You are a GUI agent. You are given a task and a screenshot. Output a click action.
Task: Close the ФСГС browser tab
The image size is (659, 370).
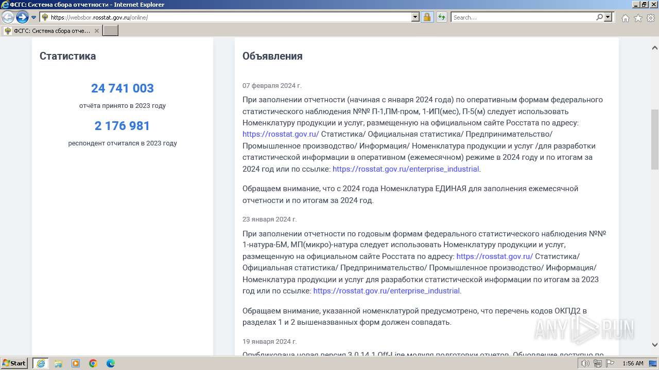click(x=97, y=31)
